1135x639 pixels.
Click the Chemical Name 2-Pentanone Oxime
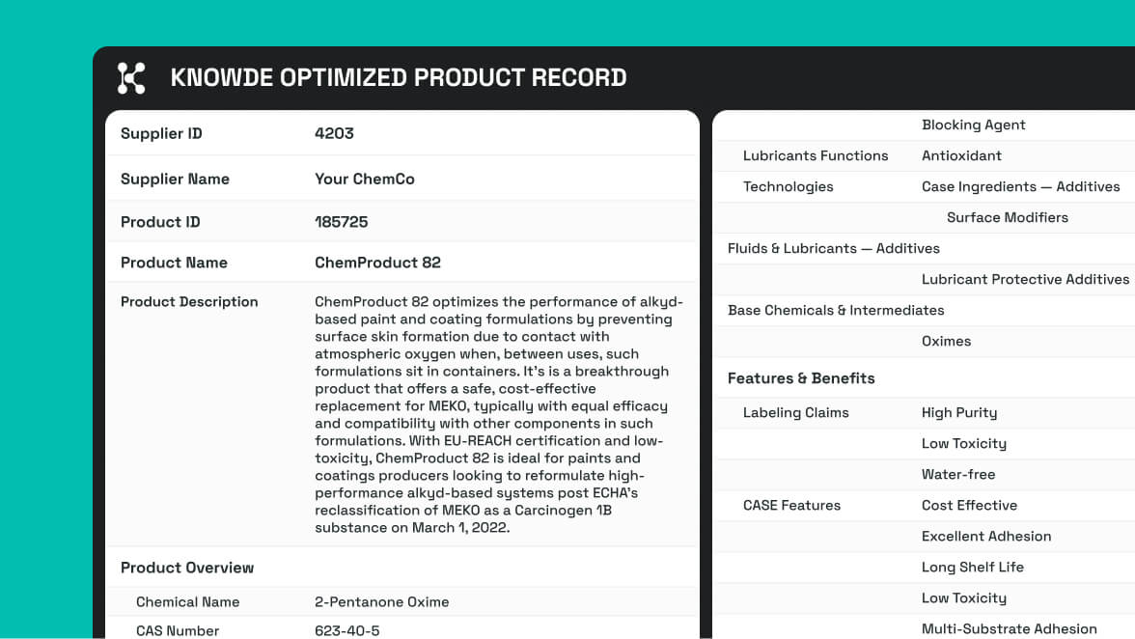(x=381, y=602)
